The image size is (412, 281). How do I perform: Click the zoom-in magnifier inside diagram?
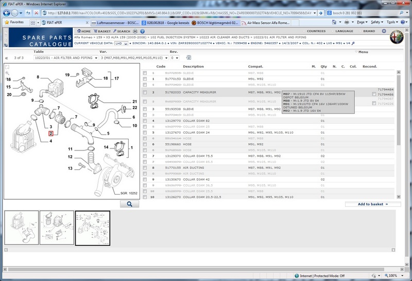7,73
